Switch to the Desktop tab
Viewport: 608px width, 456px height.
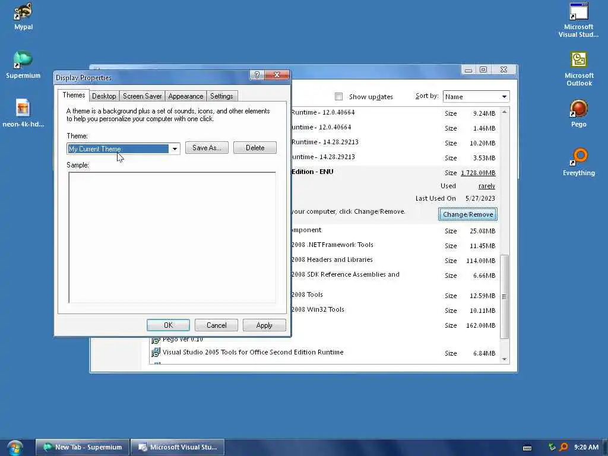tap(104, 96)
